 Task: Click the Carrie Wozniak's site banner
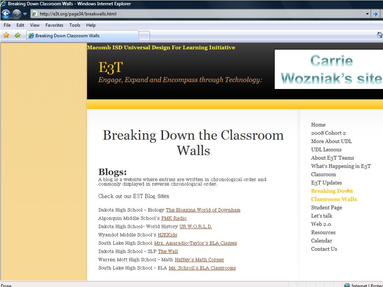[329, 69]
